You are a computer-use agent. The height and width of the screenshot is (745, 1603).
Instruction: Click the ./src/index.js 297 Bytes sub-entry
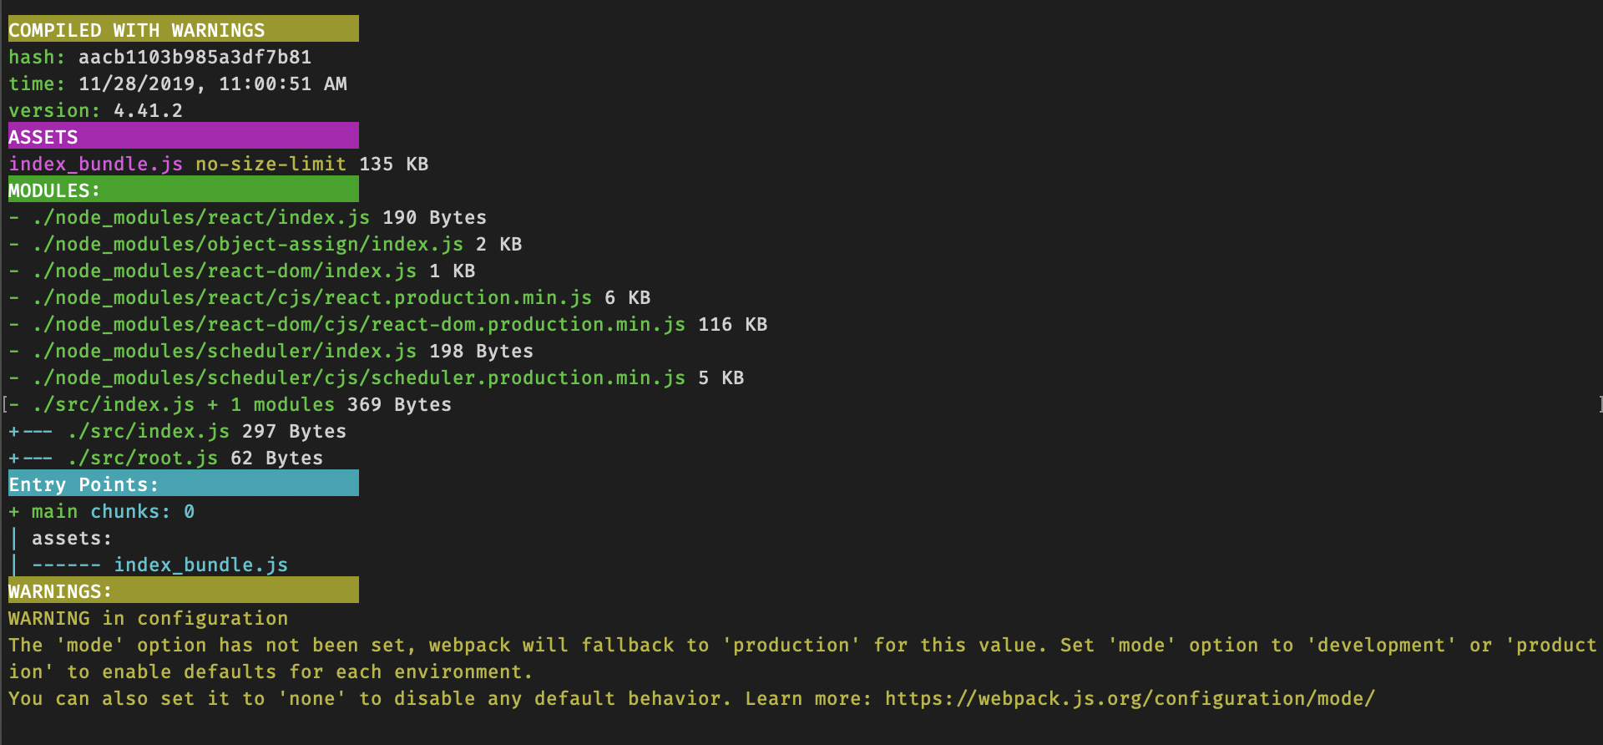(x=178, y=431)
